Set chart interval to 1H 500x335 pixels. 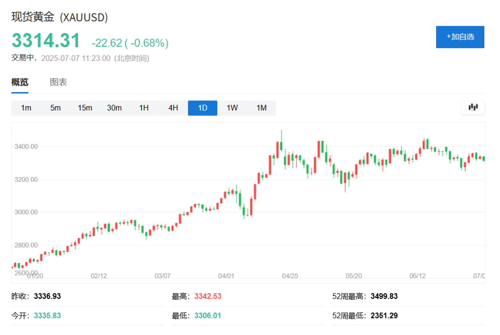[144, 108]
